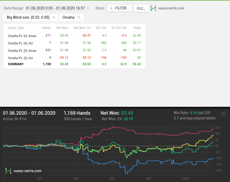
Task: Sort by bb/100 column header
Action: tap(101, 28)
